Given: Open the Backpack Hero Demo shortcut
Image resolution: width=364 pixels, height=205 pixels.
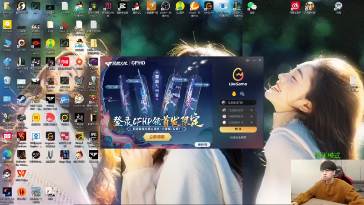Looking at the screenshot, I should 79,84.
